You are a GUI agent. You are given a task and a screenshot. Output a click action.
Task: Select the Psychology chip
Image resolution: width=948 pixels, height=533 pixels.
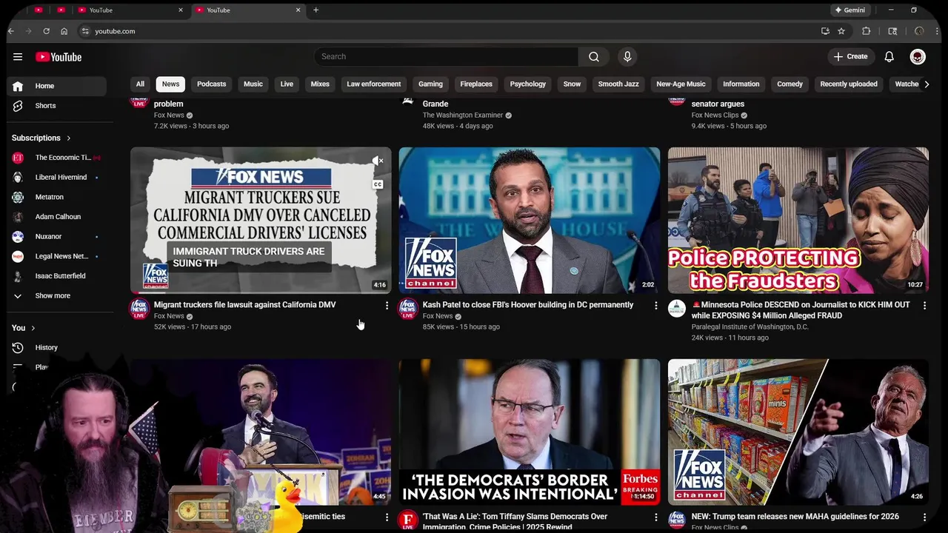tap(528, 84)
